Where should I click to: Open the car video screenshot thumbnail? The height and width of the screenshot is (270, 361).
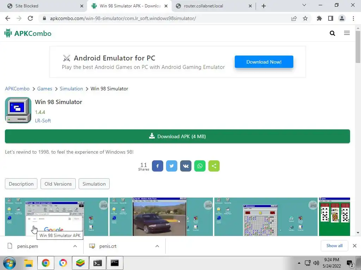point(161,217)
